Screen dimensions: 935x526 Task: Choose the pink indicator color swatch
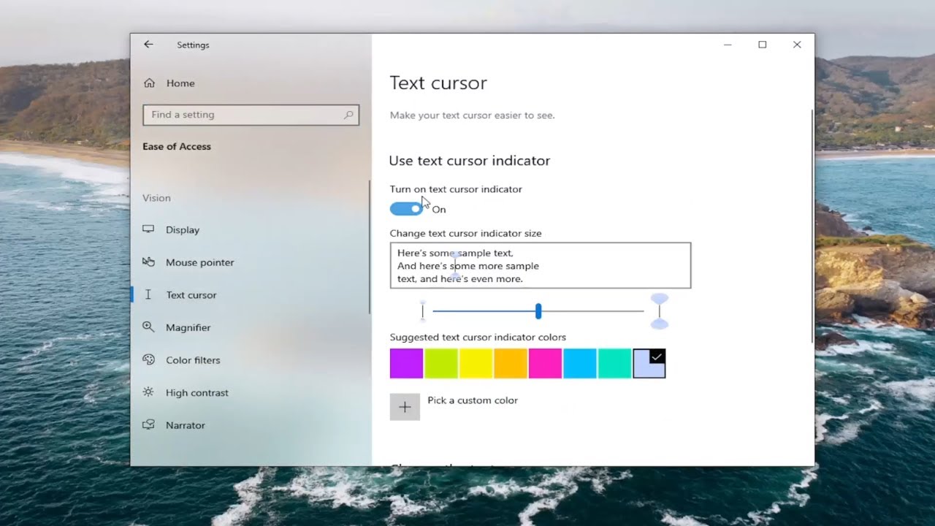pyautogui.click(x=545, y=363)
